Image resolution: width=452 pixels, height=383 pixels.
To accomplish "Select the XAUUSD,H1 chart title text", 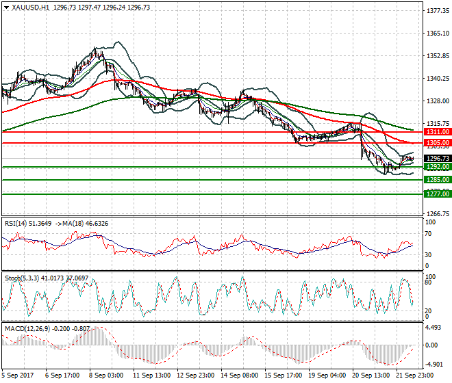I will [31, 8].
